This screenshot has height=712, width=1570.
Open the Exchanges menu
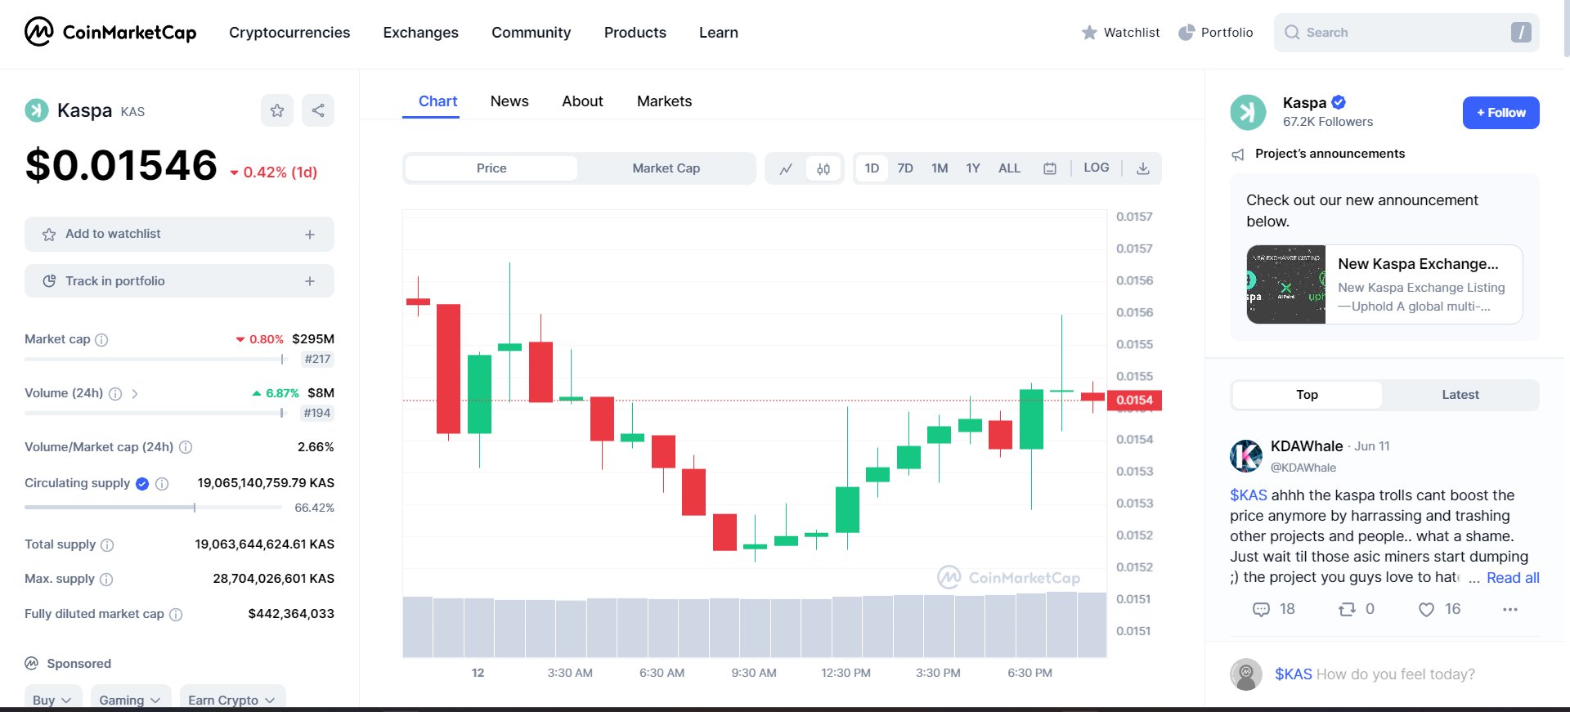pos(420,33)
